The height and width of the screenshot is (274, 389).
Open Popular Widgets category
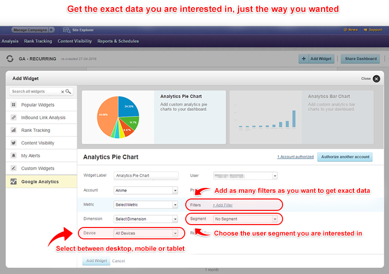pos(41,105)
